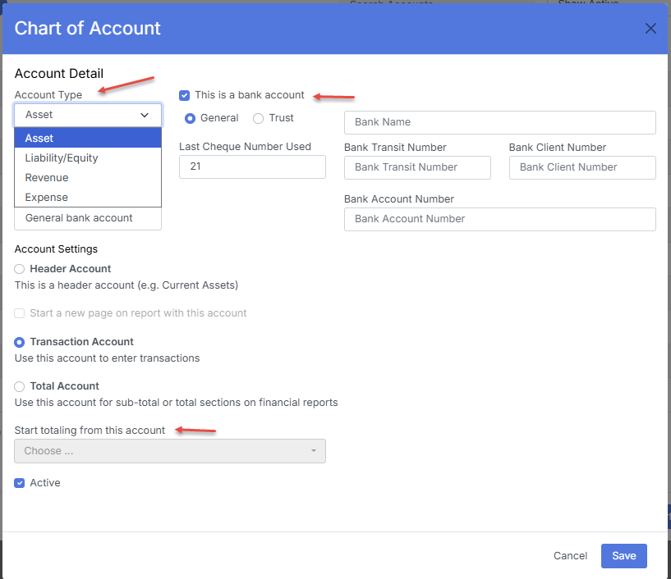Screen dimensions: 671x579
Task: Click the Bank Client Number input
Action: [x=582, y=167]
